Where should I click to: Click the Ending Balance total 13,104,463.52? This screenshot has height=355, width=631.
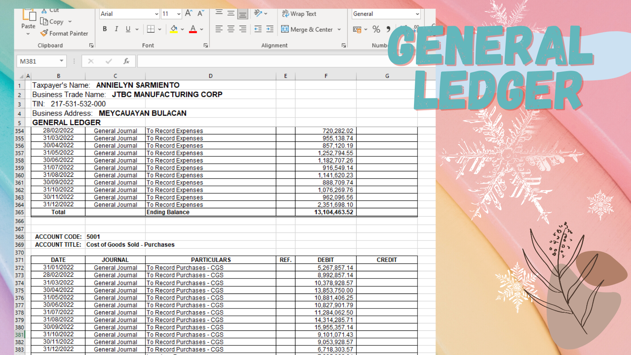334,212
